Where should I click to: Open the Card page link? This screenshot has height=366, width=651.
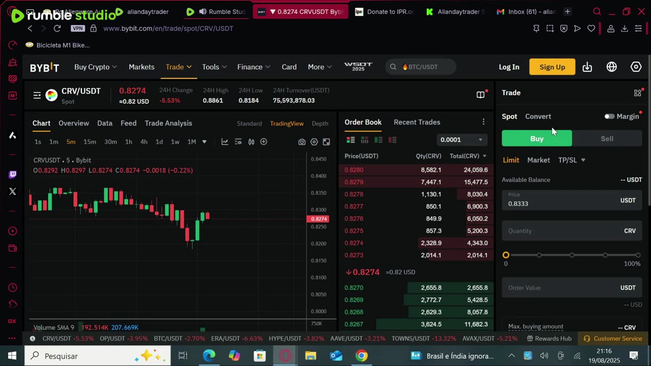pyautogui.click(x=289, y=67)
